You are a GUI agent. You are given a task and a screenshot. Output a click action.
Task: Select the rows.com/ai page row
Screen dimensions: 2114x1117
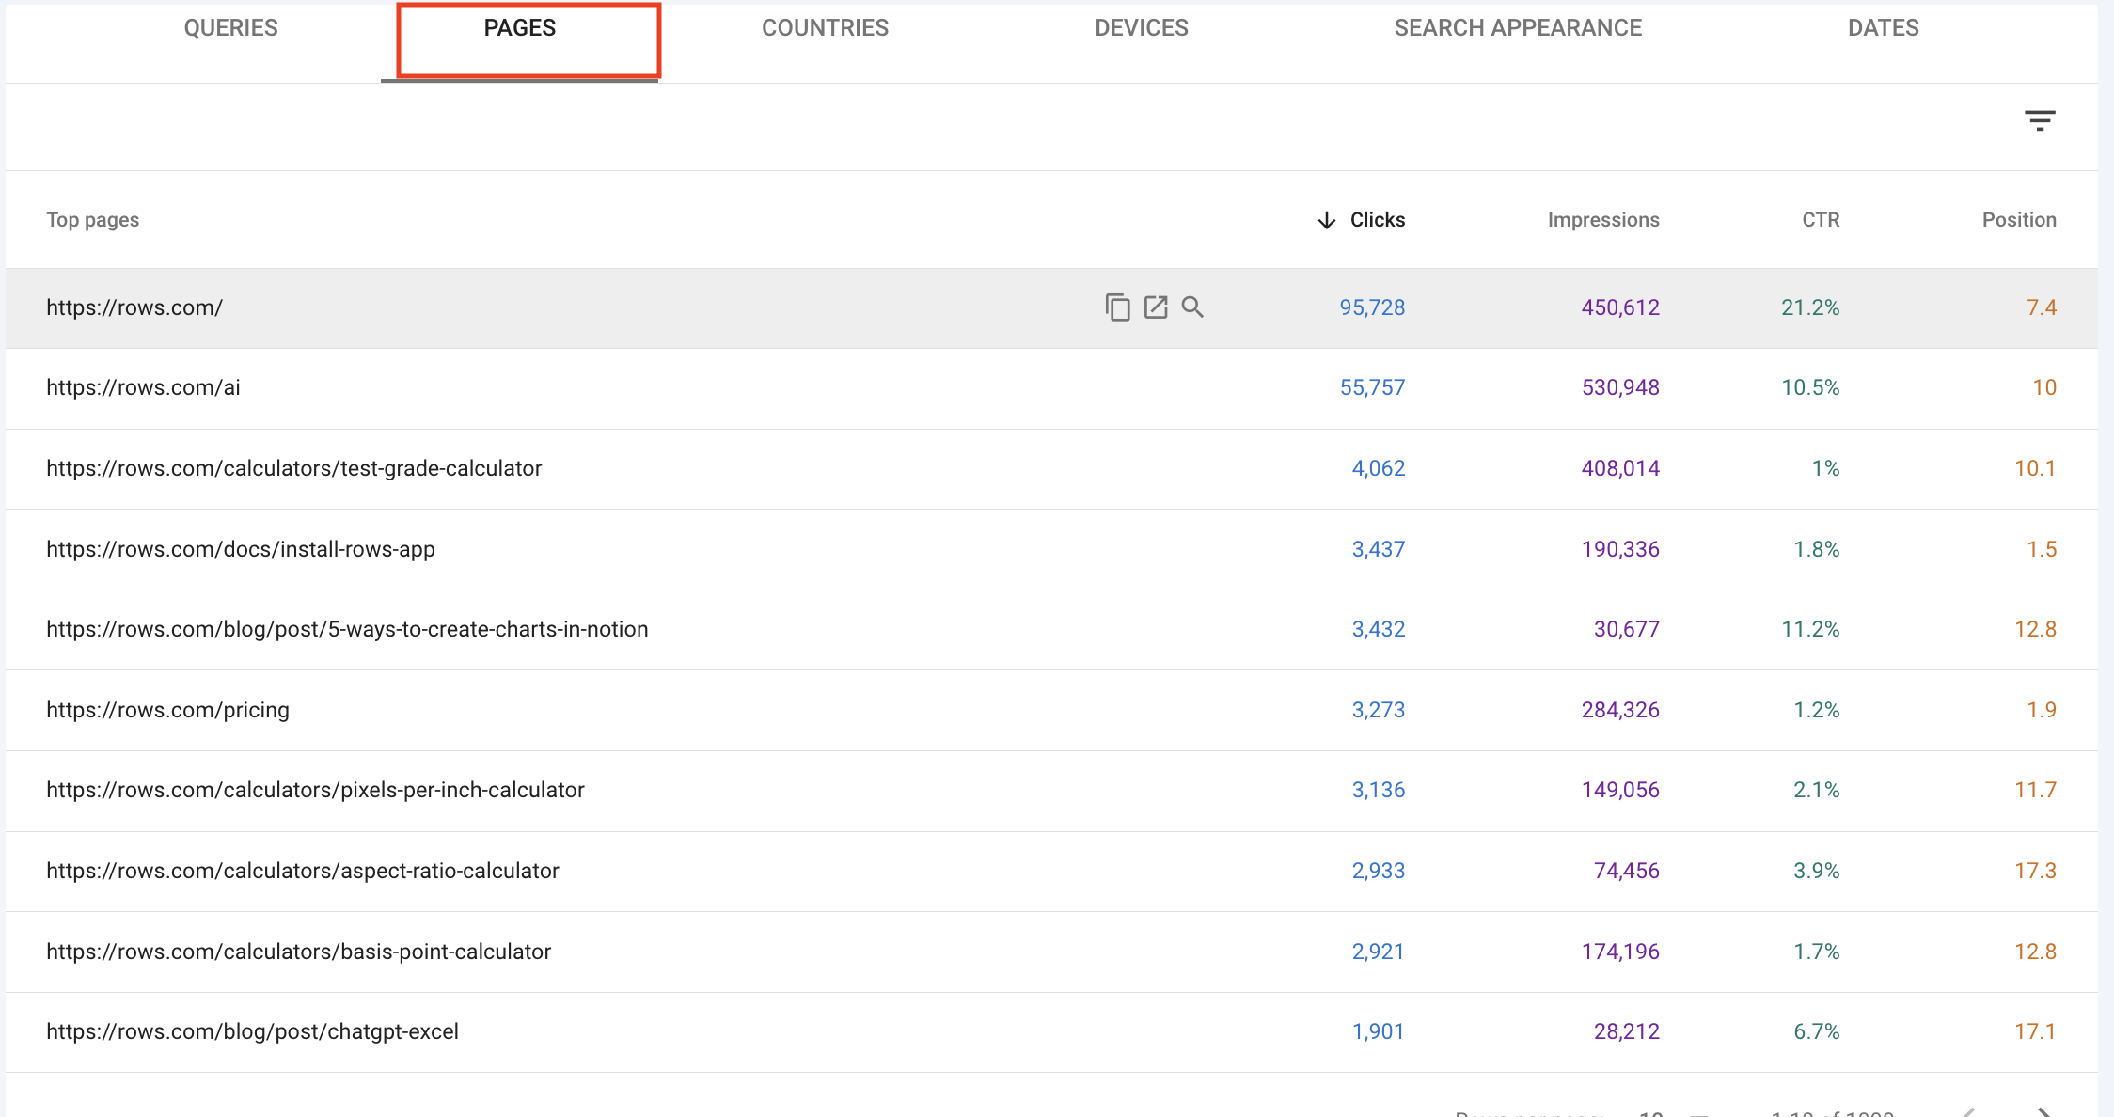[x=1051, y=388]
